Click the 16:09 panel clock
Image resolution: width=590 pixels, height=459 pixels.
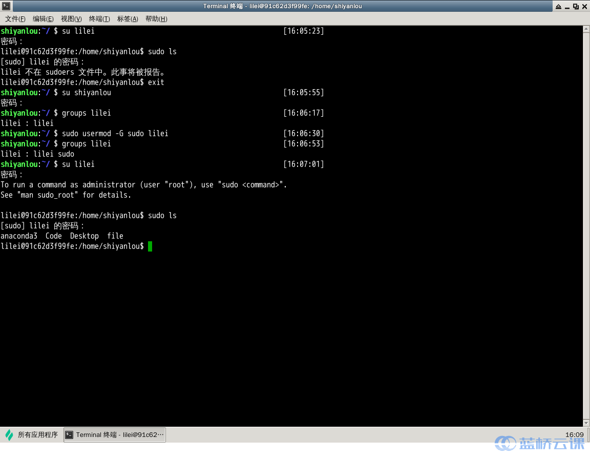(x=574, y=435)
